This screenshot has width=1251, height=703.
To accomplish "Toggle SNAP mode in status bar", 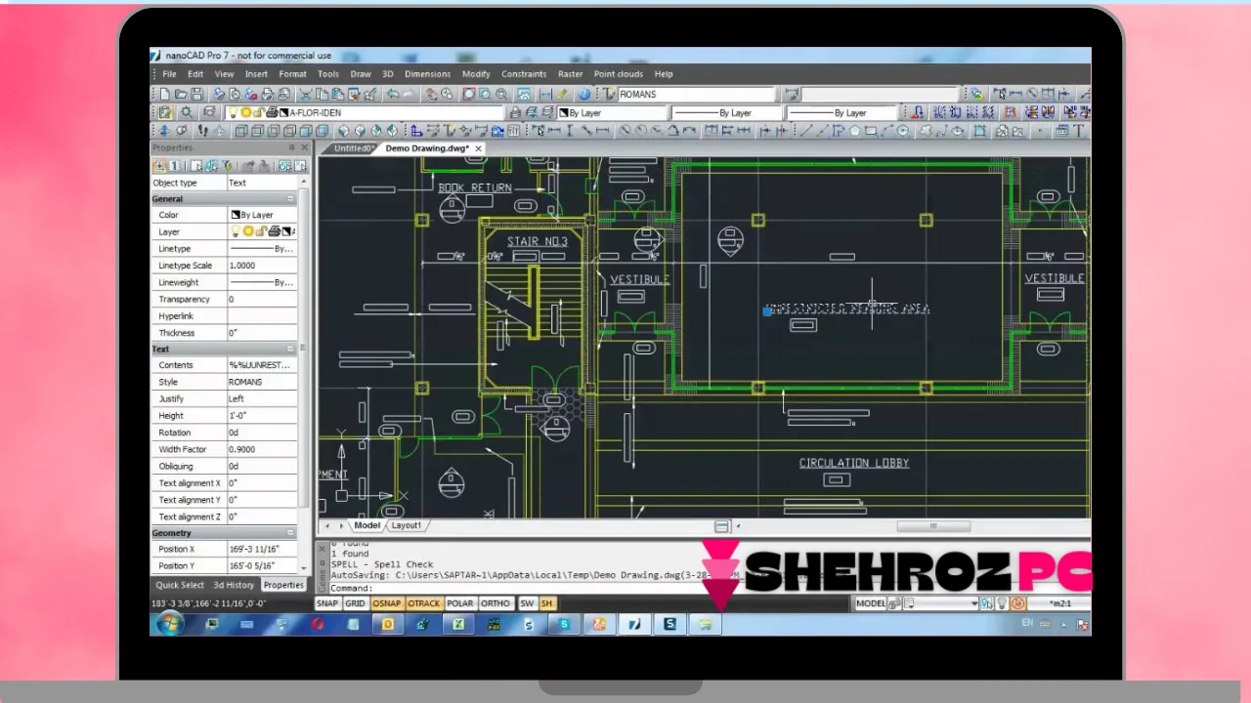I will click(x=327, y=603).
